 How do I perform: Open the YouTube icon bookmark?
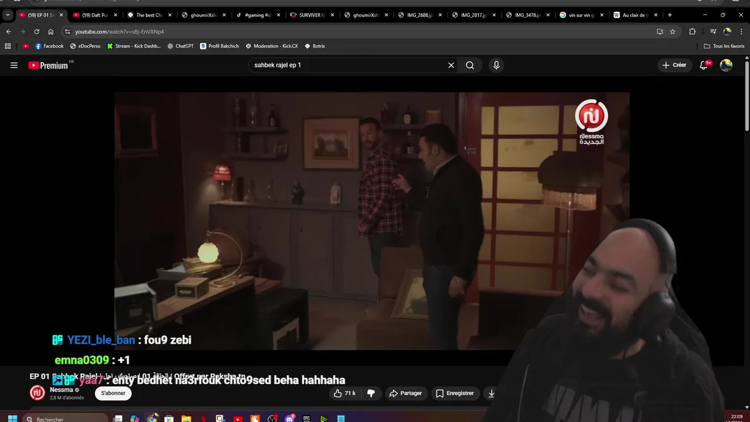coord(26,46)
